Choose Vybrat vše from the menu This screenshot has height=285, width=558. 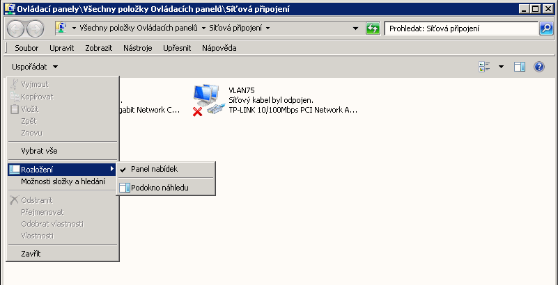[x=40, y=150]
